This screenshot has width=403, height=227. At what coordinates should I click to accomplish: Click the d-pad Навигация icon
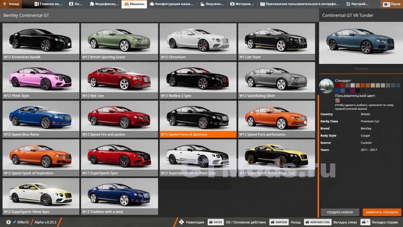181,222
